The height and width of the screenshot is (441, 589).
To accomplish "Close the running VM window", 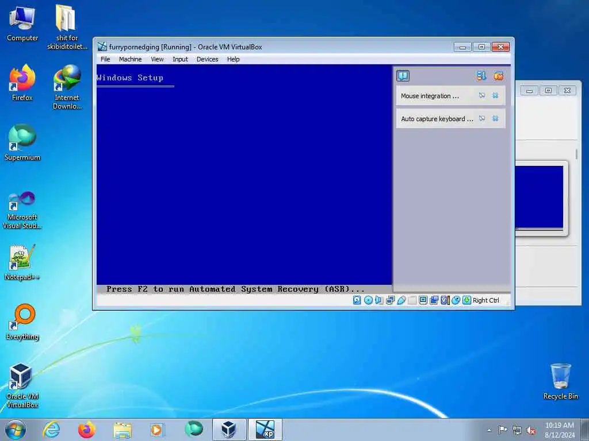I will click(500, 47).
